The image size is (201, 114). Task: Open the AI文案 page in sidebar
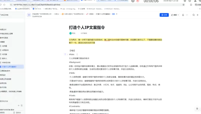pyautogui.click(x=4, y=54)
